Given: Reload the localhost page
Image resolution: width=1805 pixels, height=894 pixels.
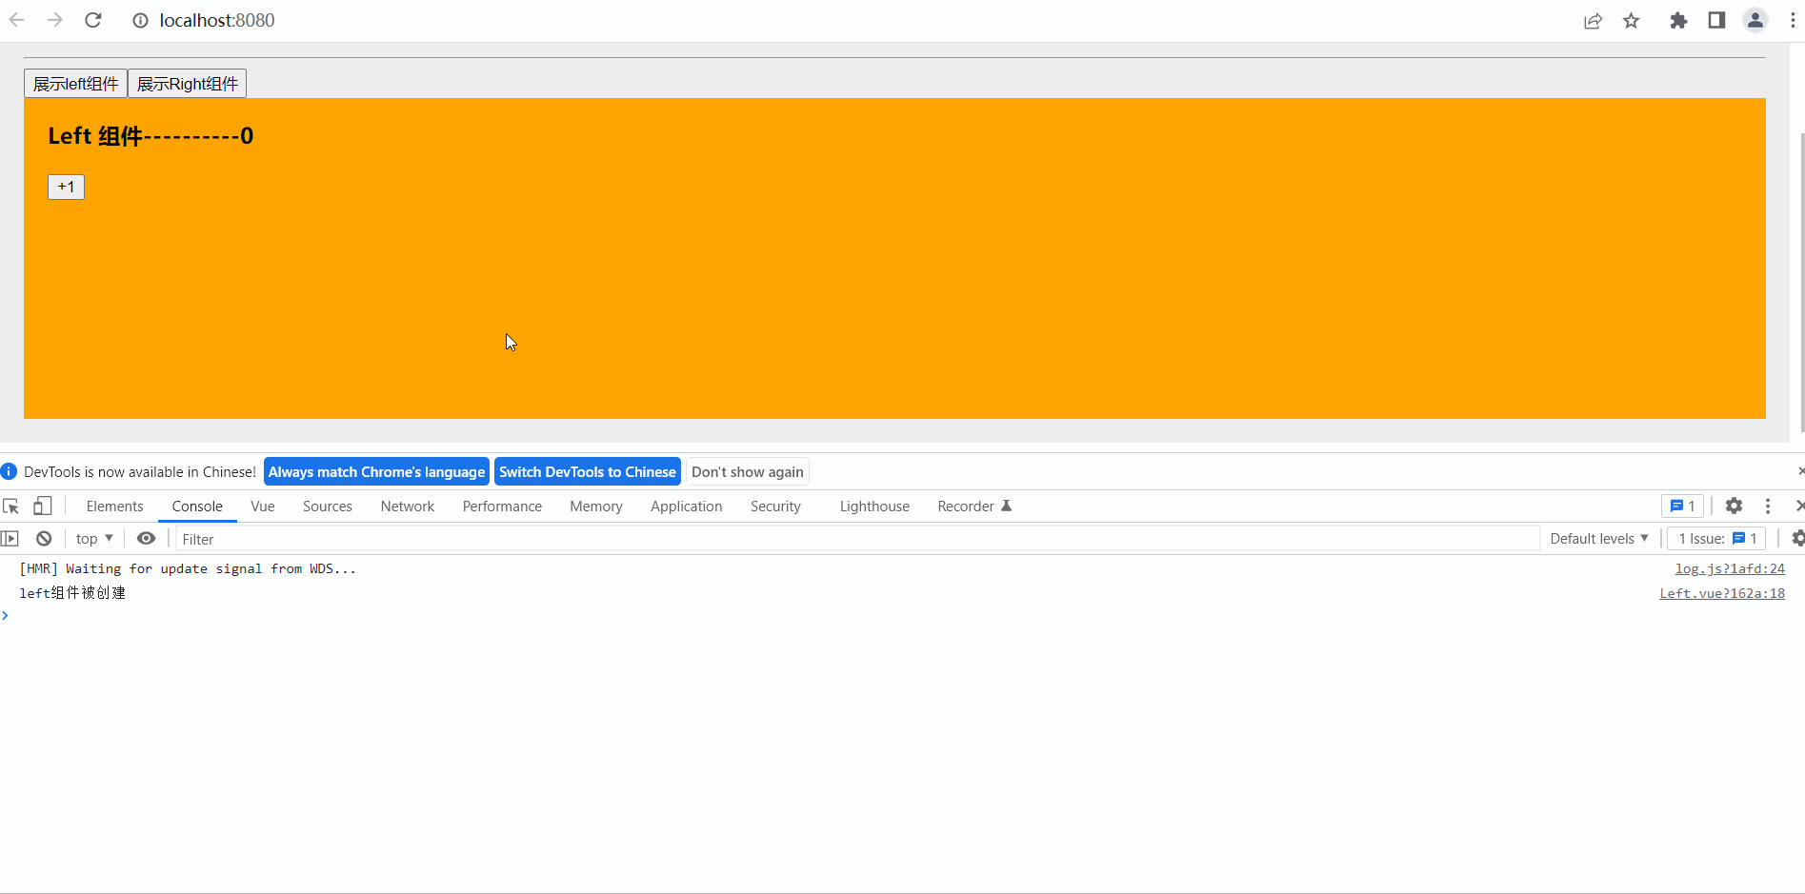Looking at the screenshot, I should [93, 20].
